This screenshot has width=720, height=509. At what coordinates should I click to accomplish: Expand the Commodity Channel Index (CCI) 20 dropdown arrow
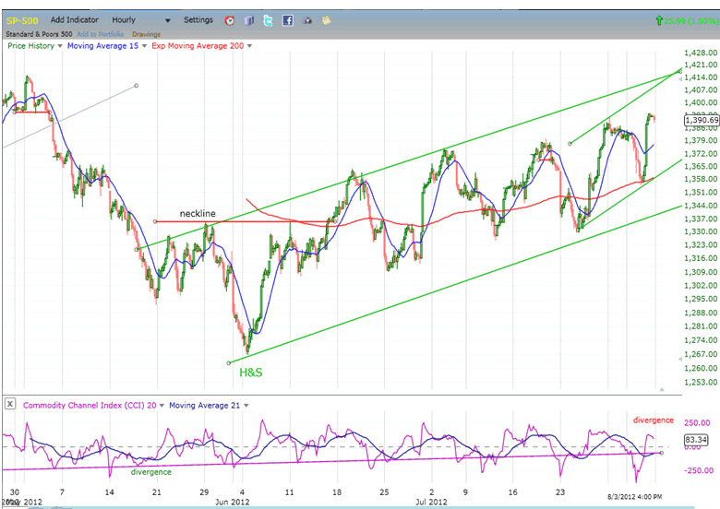pyautogui.click(x=162, y=406)
